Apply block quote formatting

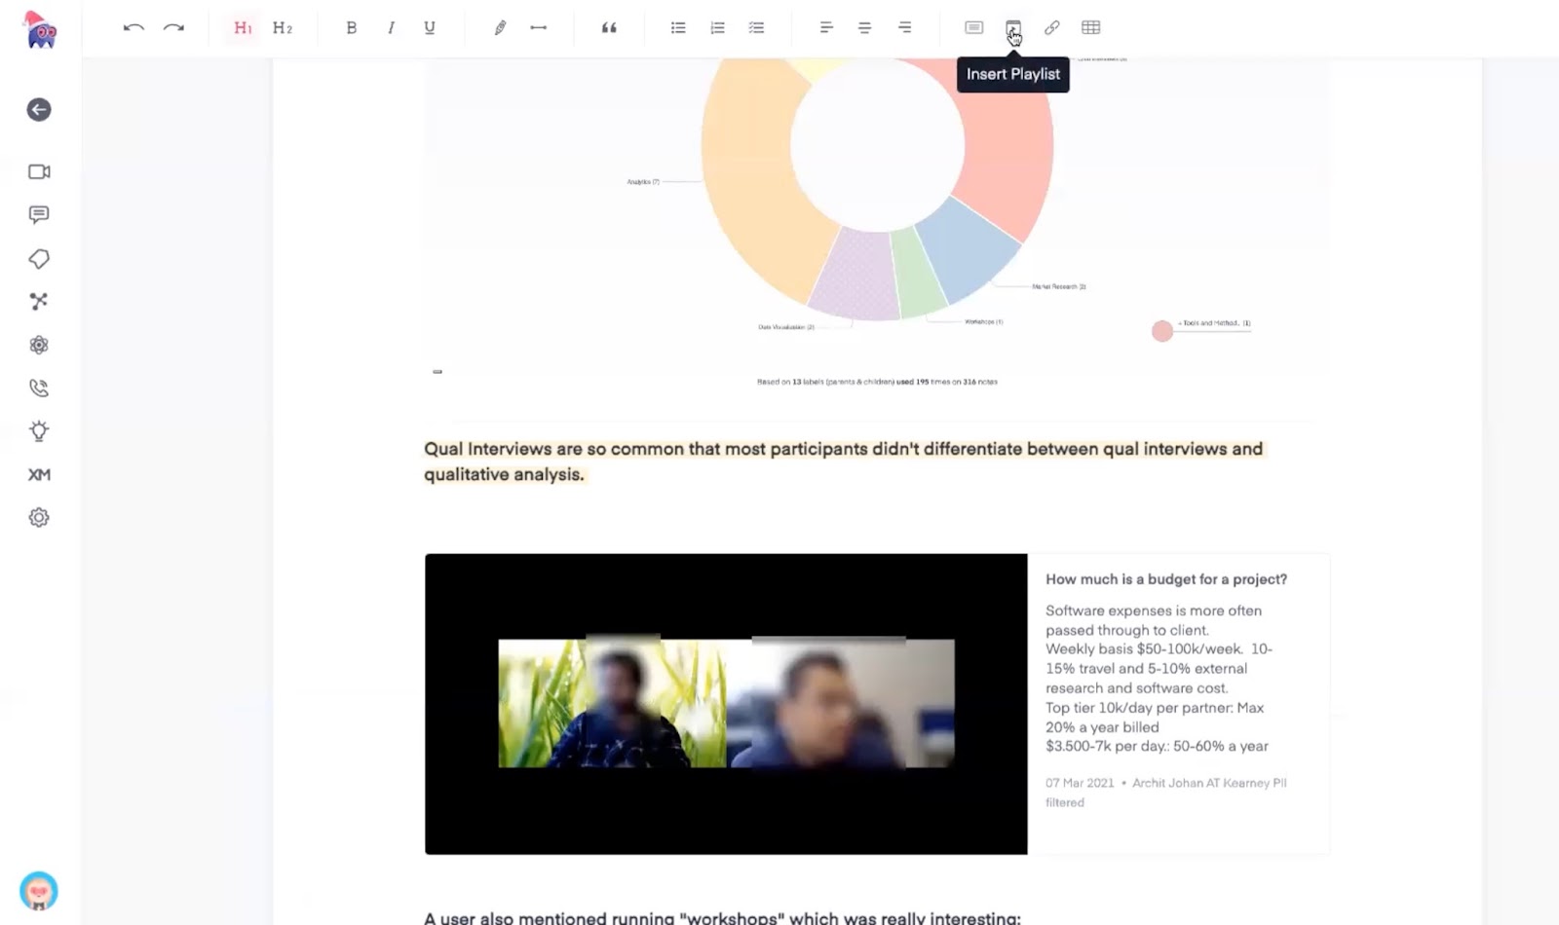point(609,28)
